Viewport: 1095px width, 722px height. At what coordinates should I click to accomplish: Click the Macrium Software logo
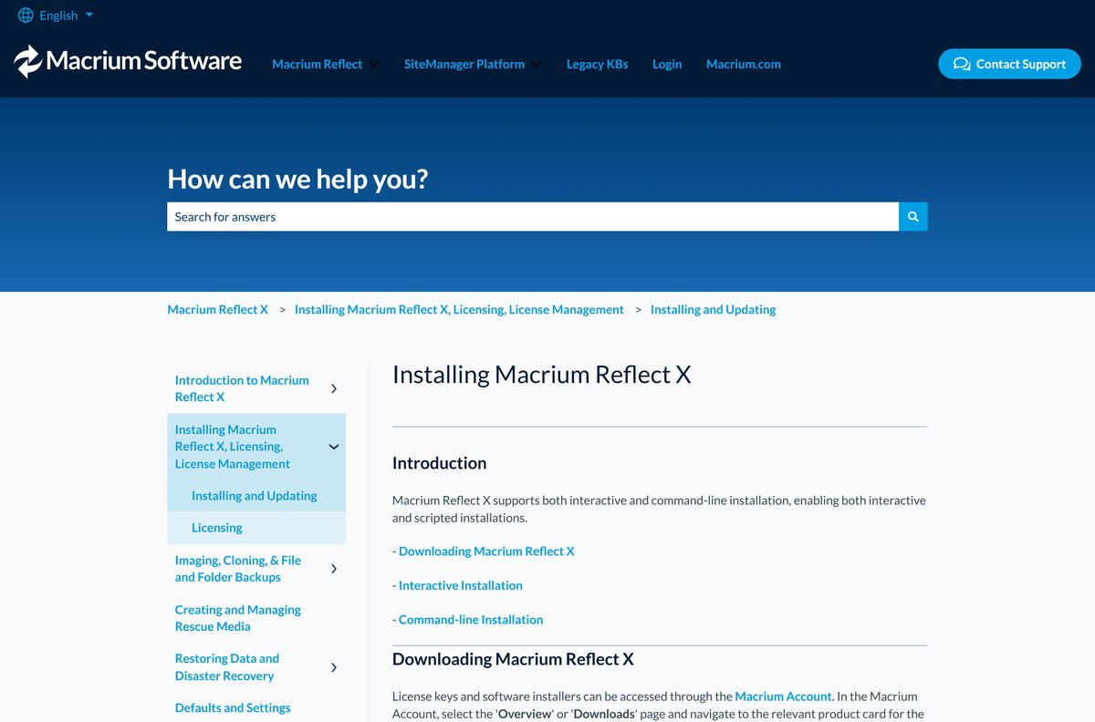click(128, 61)
